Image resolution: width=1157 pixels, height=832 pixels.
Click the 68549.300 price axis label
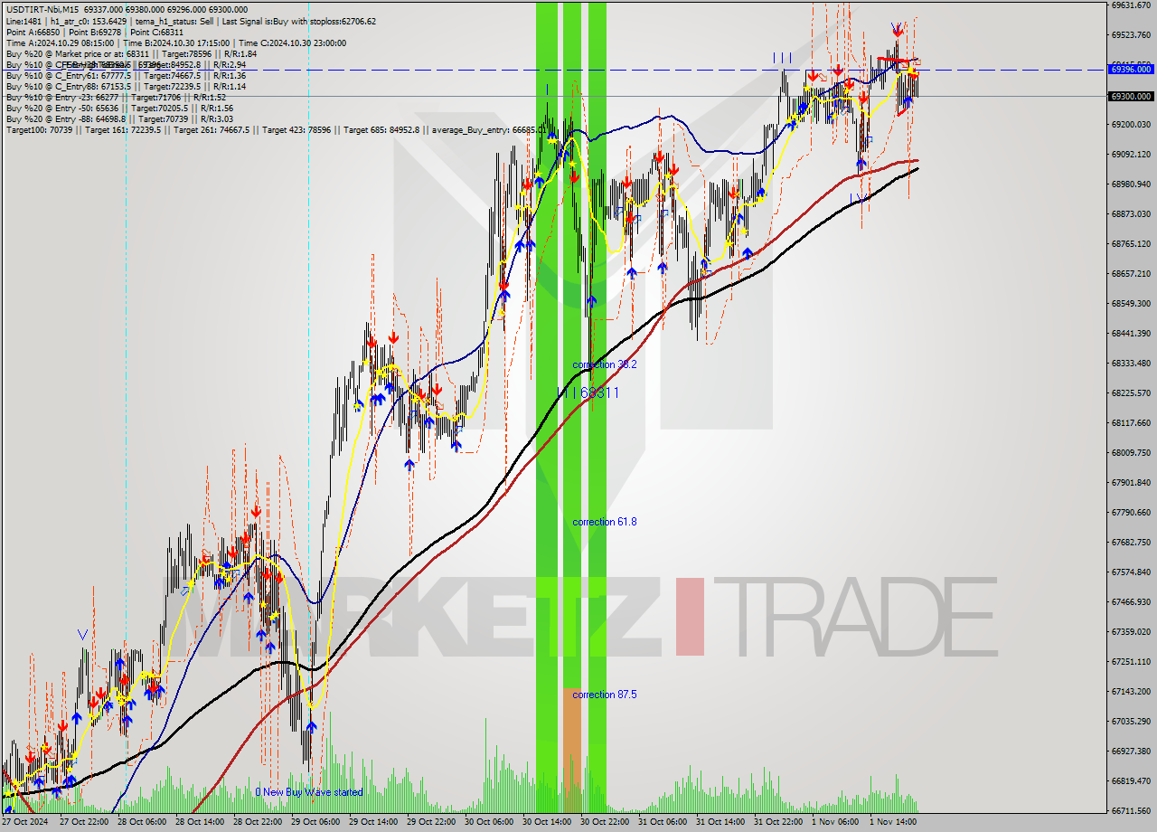click(1132, 303)
